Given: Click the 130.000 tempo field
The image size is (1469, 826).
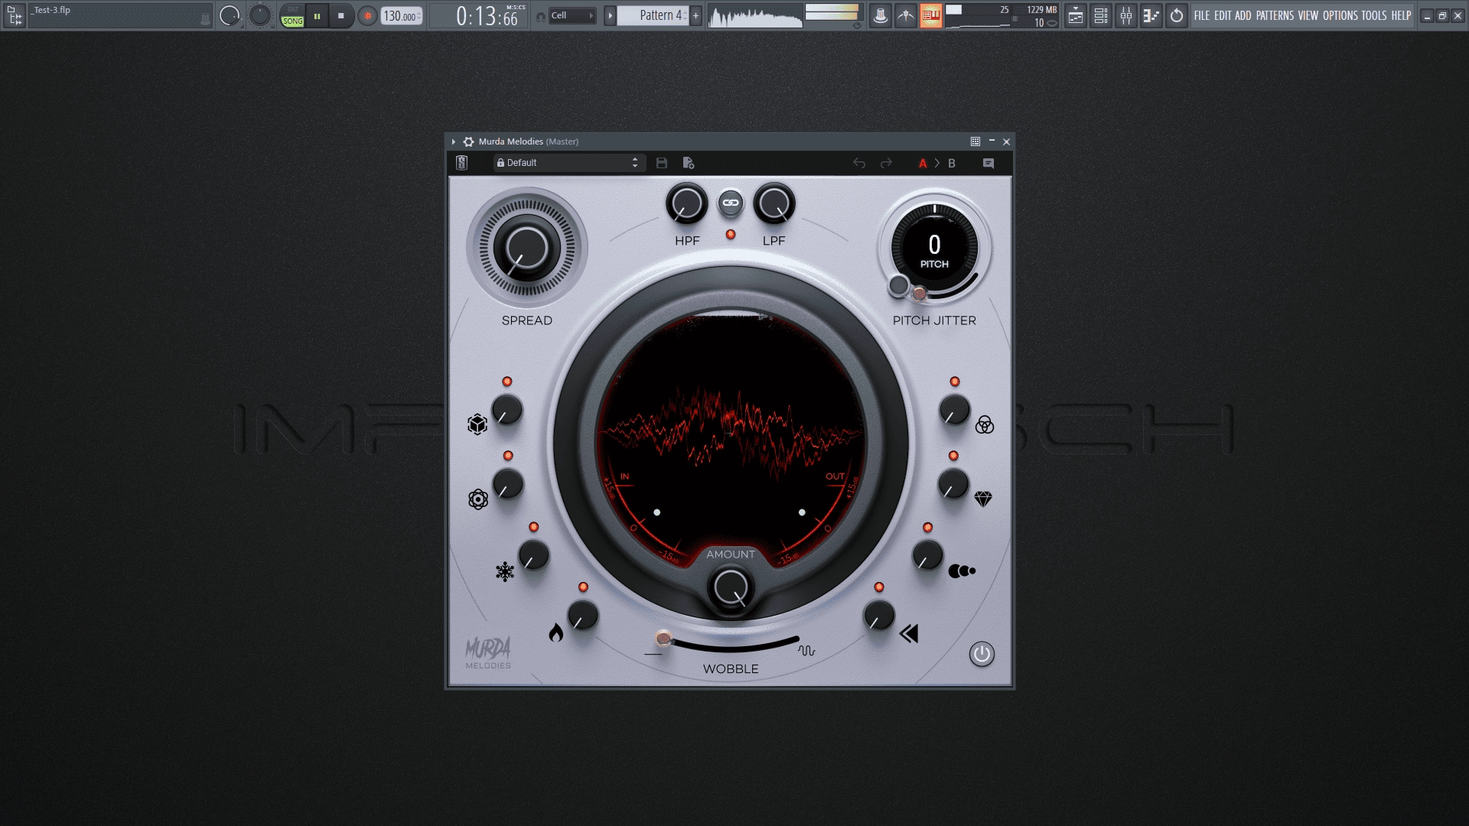Looking at the screenshot, I should pyautogui.click(x=402, y=16).
